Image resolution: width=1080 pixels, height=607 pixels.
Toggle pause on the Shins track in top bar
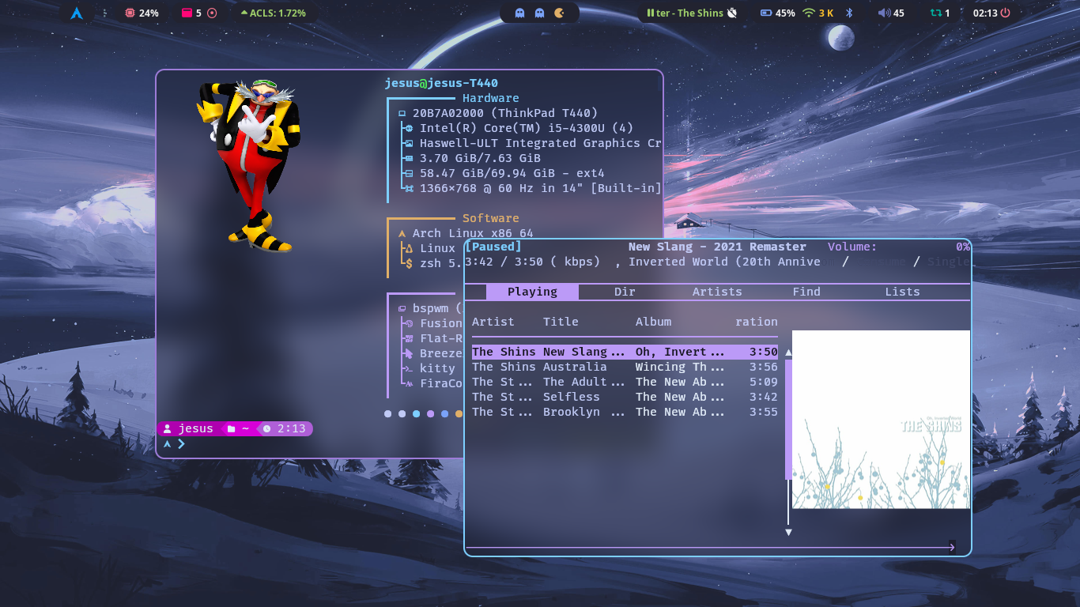click(x=649, y=13)
